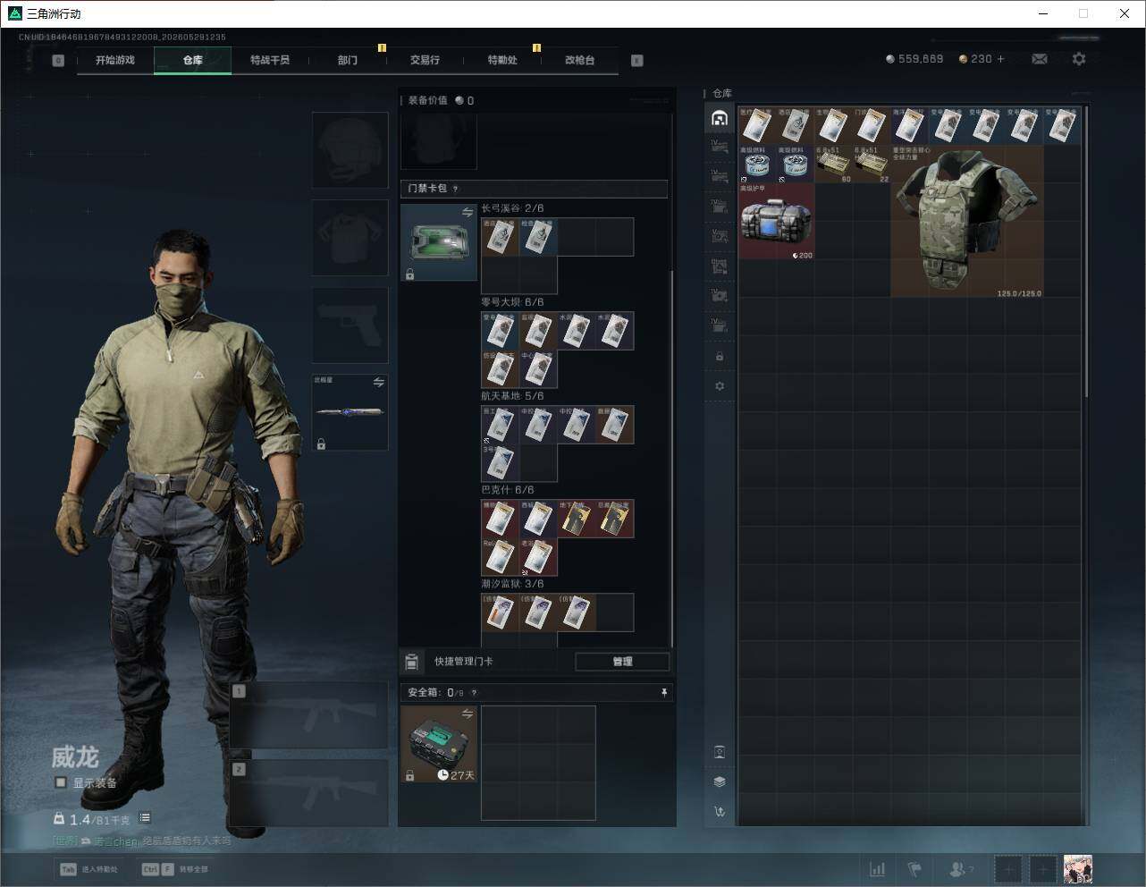Viewport: 1146px width, 887px height.
Task: Click the 安全箱 help question mark
Action: [474, 692]
